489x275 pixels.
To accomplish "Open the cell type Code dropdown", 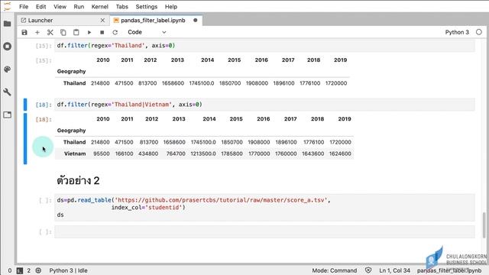I will pos(147,32).
